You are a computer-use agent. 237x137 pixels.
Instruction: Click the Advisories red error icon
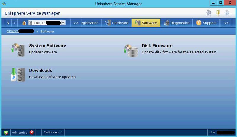[x=32, y=132]
